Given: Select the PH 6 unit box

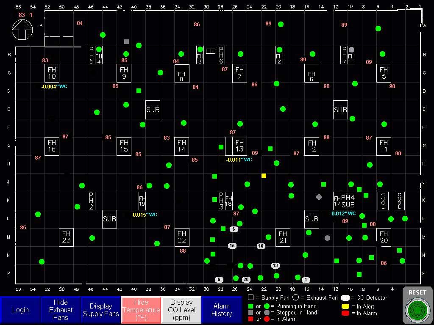Looking at the screenshot, I should [221, 55].
